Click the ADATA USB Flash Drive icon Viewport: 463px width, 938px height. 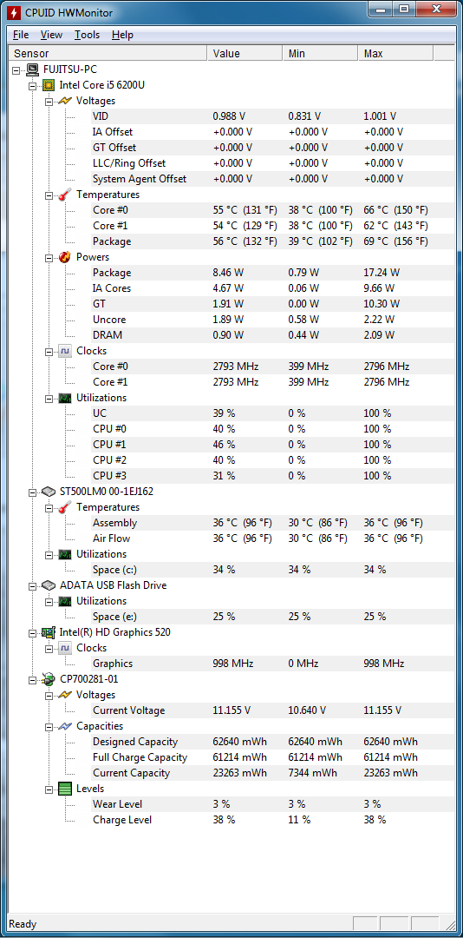pyautogui.click(x=49, y=585)
